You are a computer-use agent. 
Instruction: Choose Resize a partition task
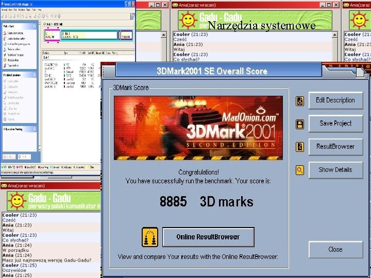12,49
